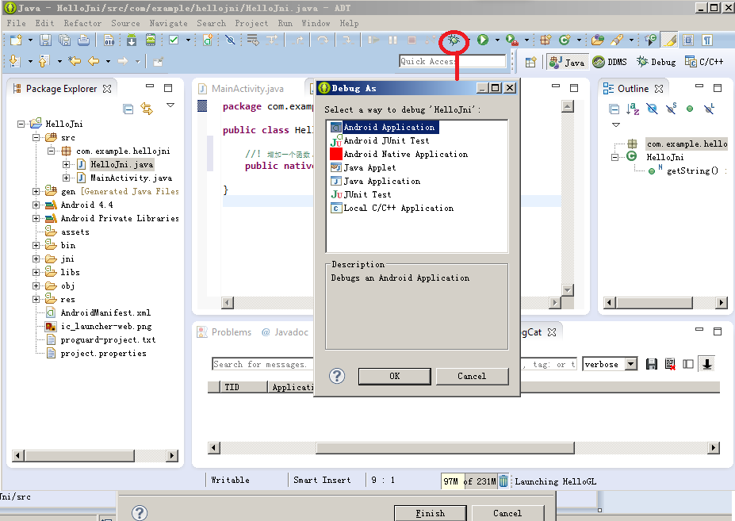735x521 pixels.
Task: Toggle Sort alphabetically in Outline view
Action: coord(633,109)
